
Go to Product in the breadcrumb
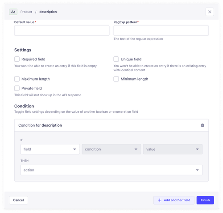(26, 12)
